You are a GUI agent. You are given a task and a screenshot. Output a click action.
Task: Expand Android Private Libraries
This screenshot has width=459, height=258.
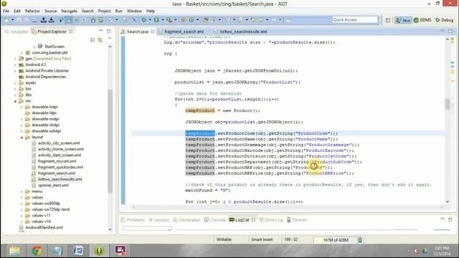16,71
